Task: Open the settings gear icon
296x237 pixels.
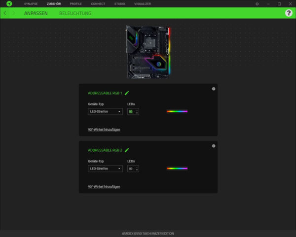Action: pos(257,4)
